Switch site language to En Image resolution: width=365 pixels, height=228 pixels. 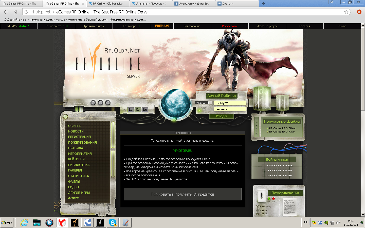tap(145, 109)
